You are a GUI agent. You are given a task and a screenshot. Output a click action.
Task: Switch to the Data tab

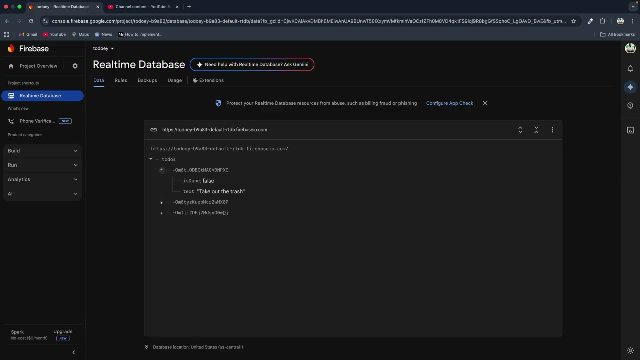pyautogui.click(x=99, y=80)
